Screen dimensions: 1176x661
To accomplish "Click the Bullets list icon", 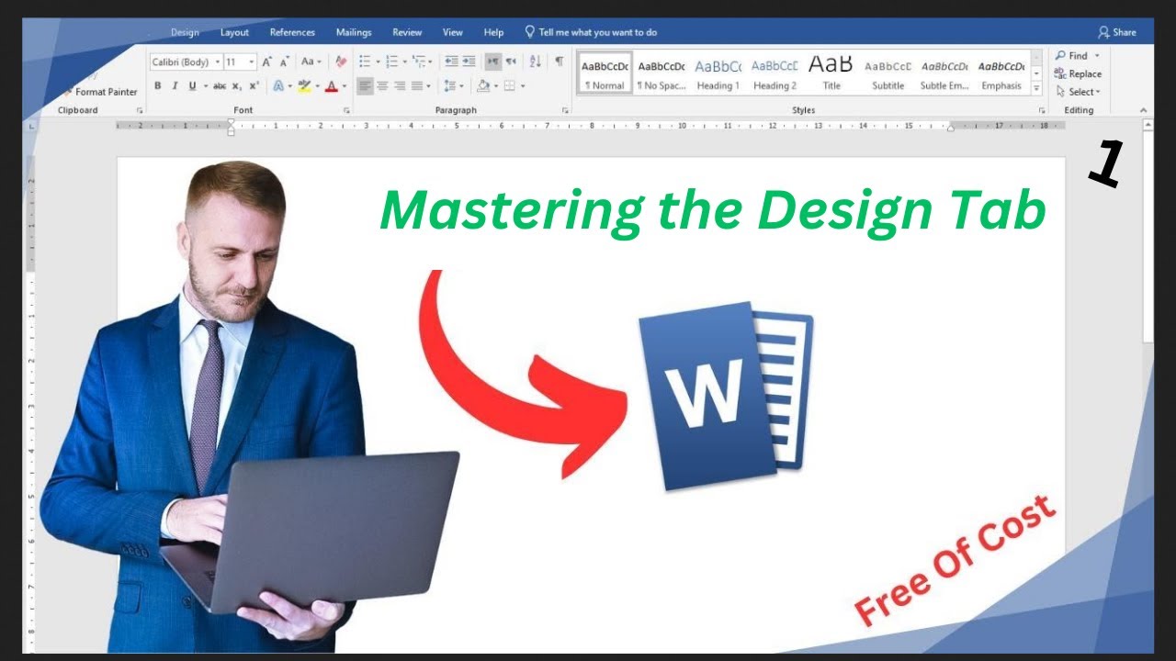I will (365, 62).
